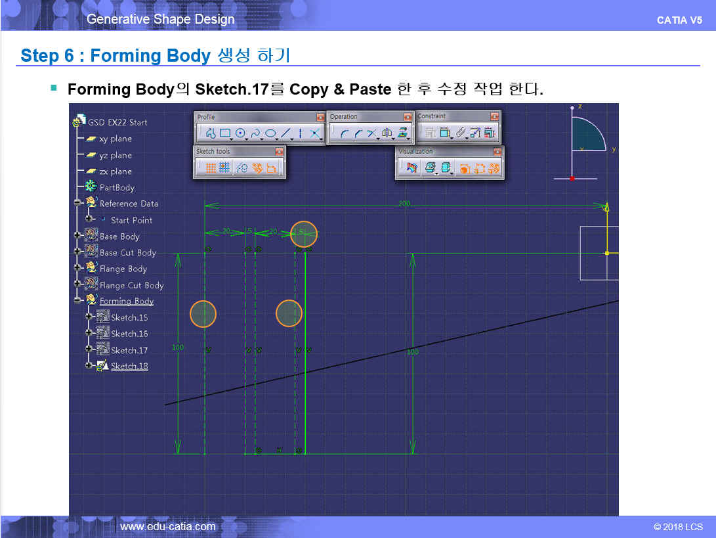The height and width of the screenshot is (538, 716).
Task: Select the xy plane tree item
Action: pyautogui.click(x=115, y=139)
